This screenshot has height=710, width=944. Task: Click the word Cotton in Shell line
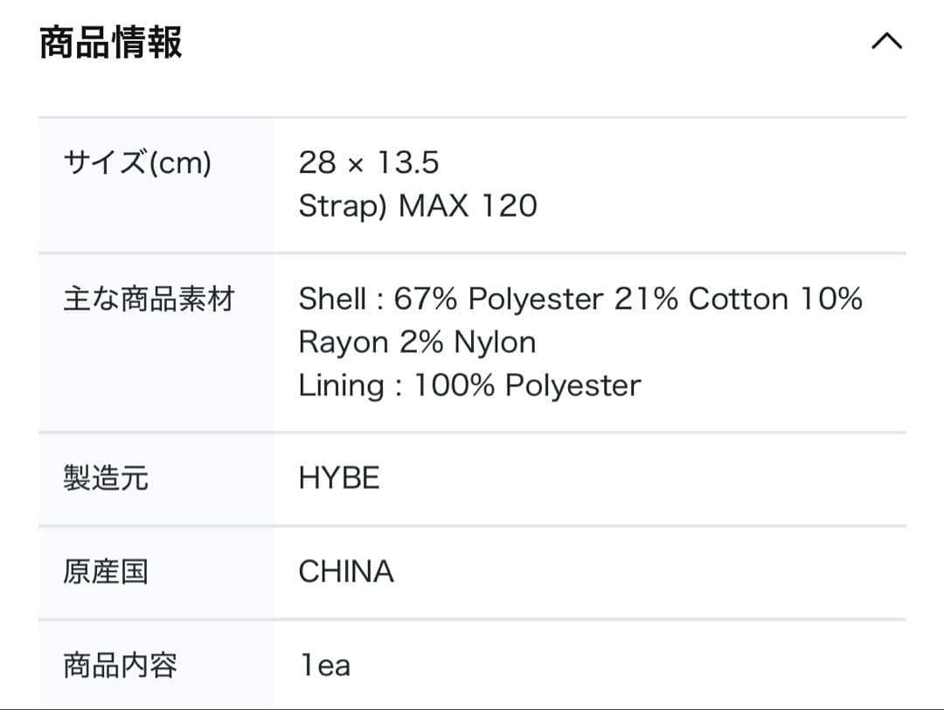(739, 300)
